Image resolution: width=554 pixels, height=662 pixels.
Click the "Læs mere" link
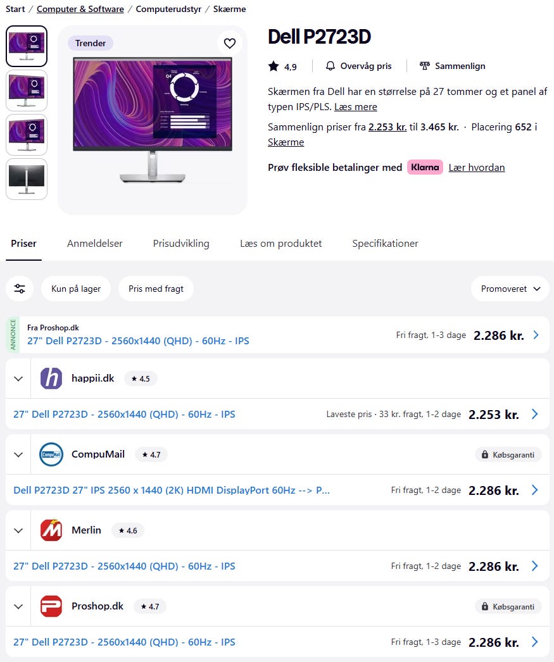tap(355, 107)
